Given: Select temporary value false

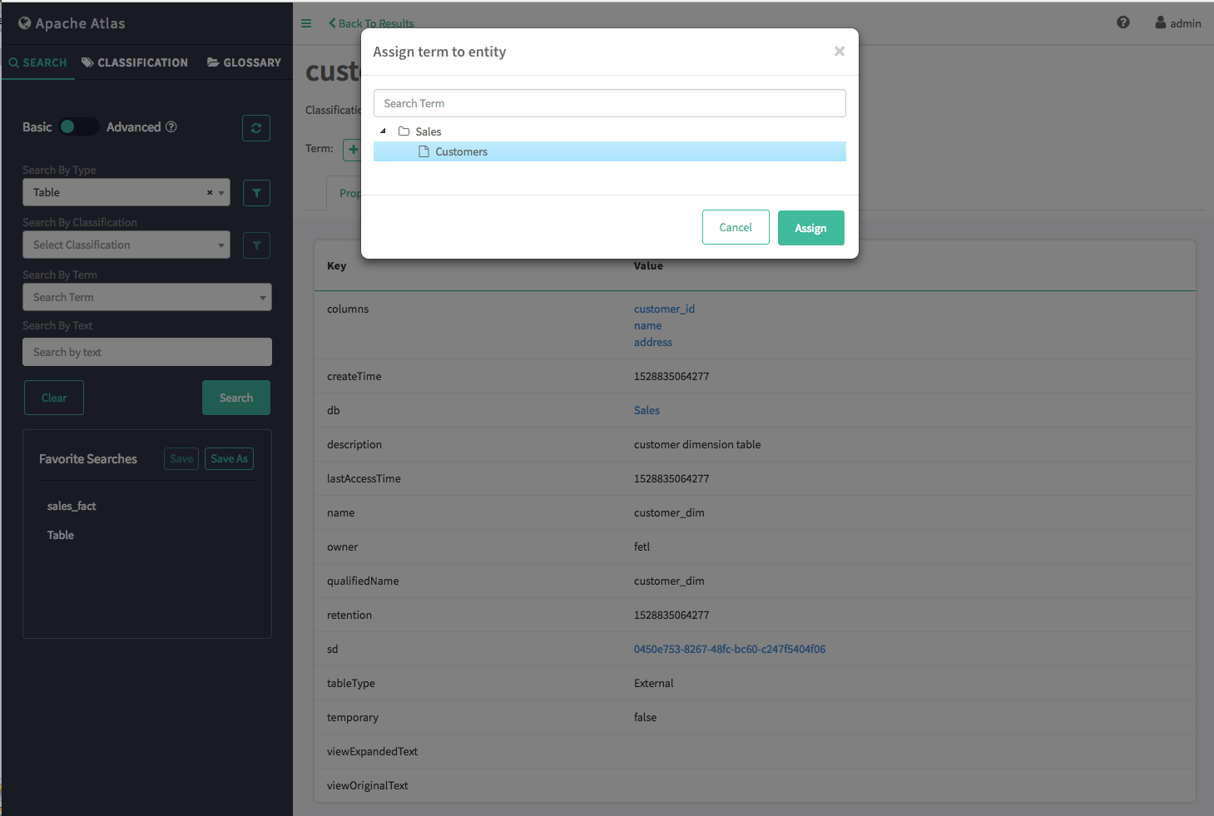Looking at the screenshot, I should click(x=645, y=717).
